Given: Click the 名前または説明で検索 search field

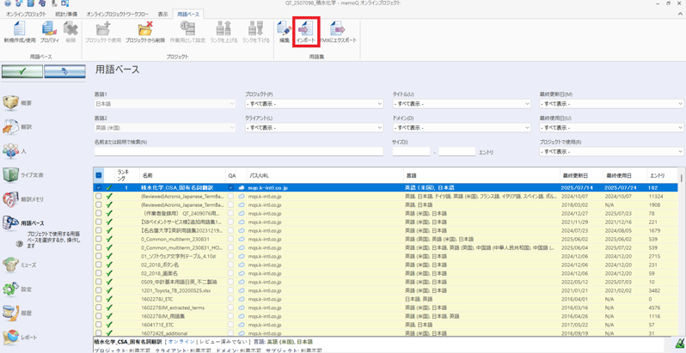Looking at the screenshot, I should pyautogui.click(x=238, y=152).
